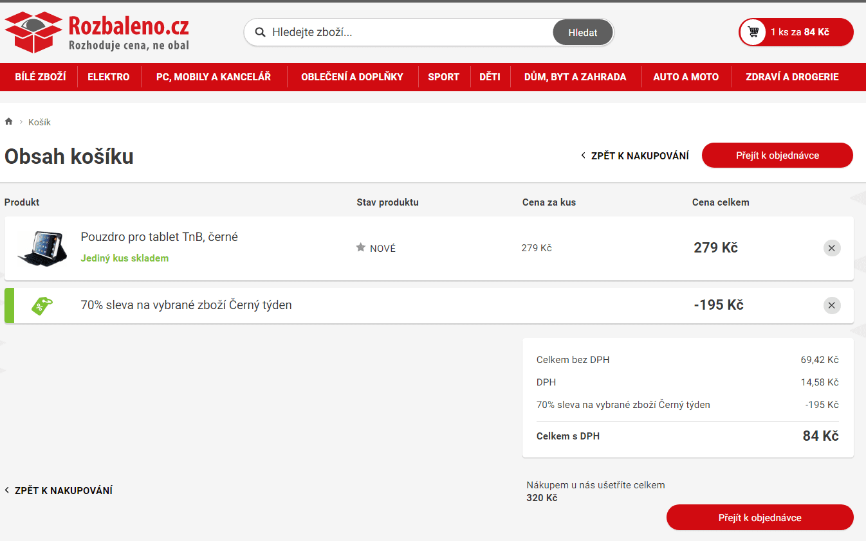Click the green discount tag icon
Image resolution: width=866 pixels, height=541 pixels.
(41, 305)
